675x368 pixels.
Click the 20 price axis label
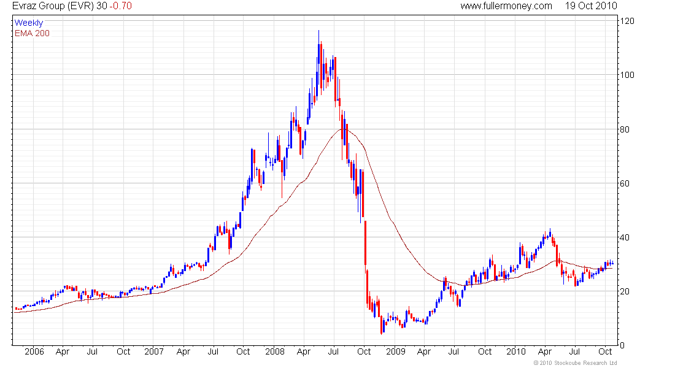pyautogui.click(x=625, y=291)
